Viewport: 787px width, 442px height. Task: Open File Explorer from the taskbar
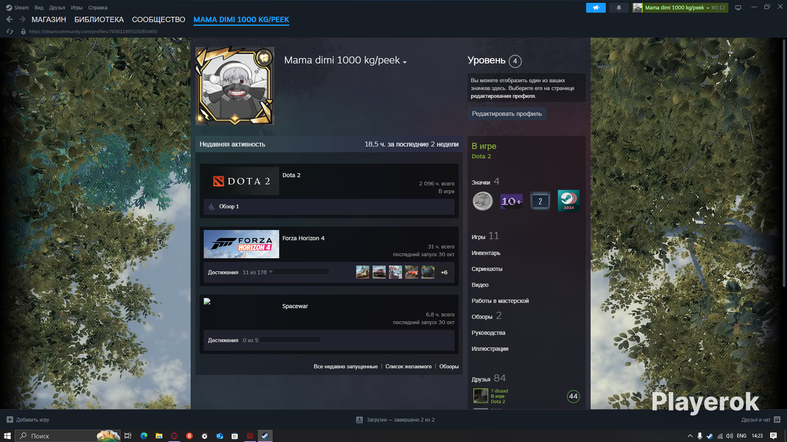point(159,436)
